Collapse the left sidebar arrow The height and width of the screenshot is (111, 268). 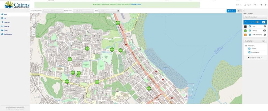pyautogui.click(x=29, y=10)
